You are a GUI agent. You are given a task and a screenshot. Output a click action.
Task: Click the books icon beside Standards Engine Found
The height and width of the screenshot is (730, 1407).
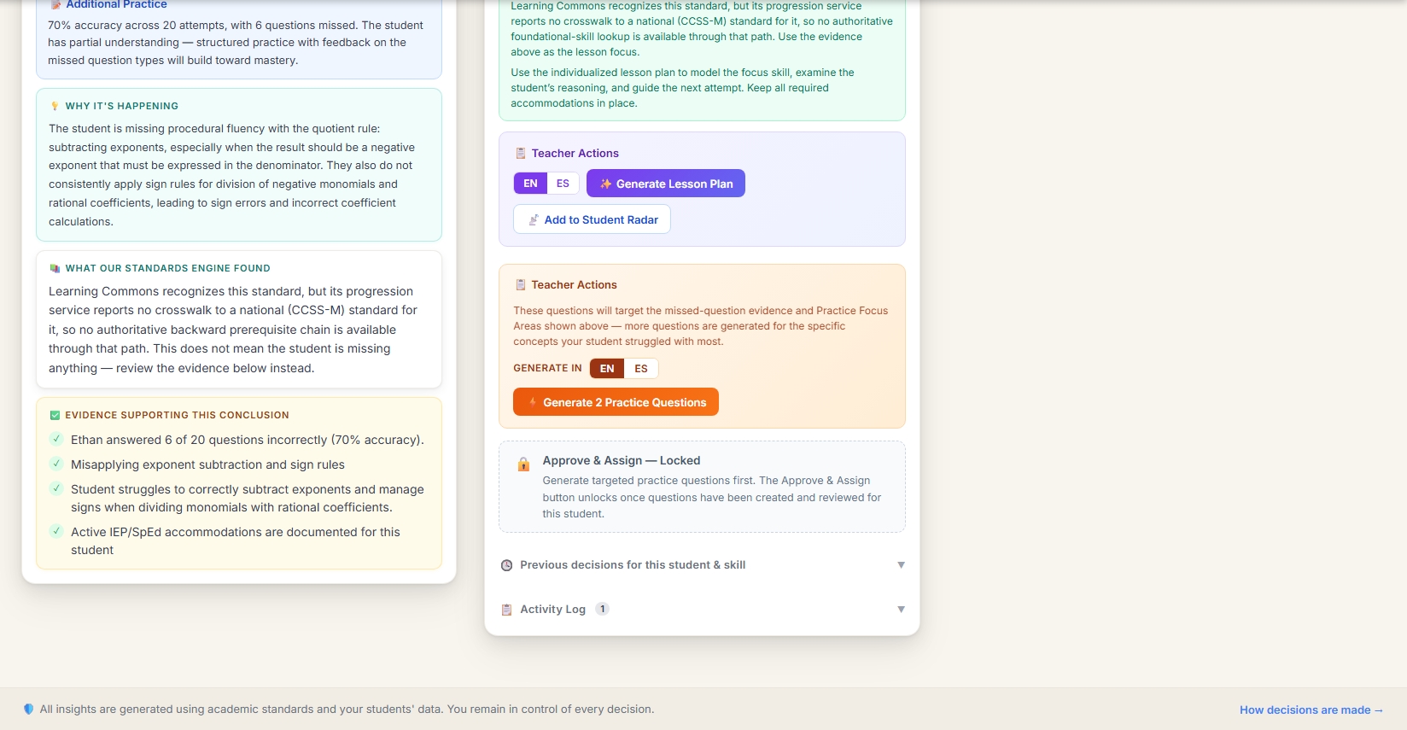point(55,268)
